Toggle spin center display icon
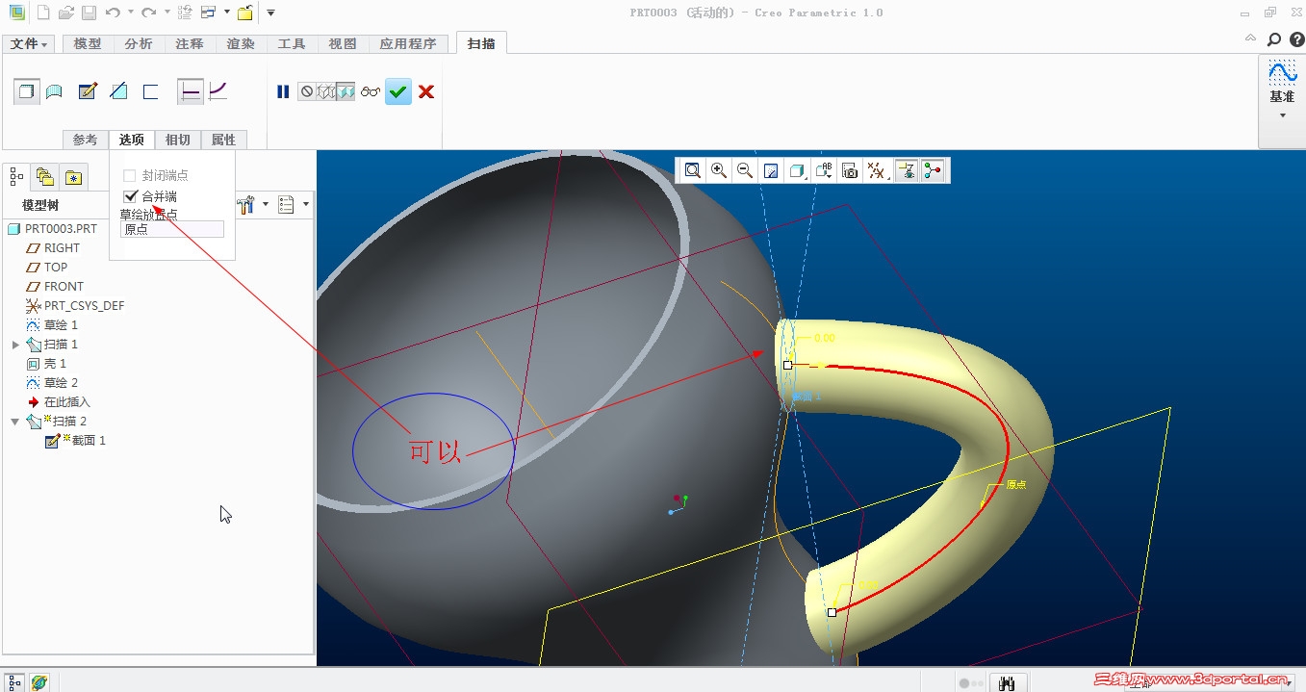Viewport: 1306px width, 692px height. [932, 170]
